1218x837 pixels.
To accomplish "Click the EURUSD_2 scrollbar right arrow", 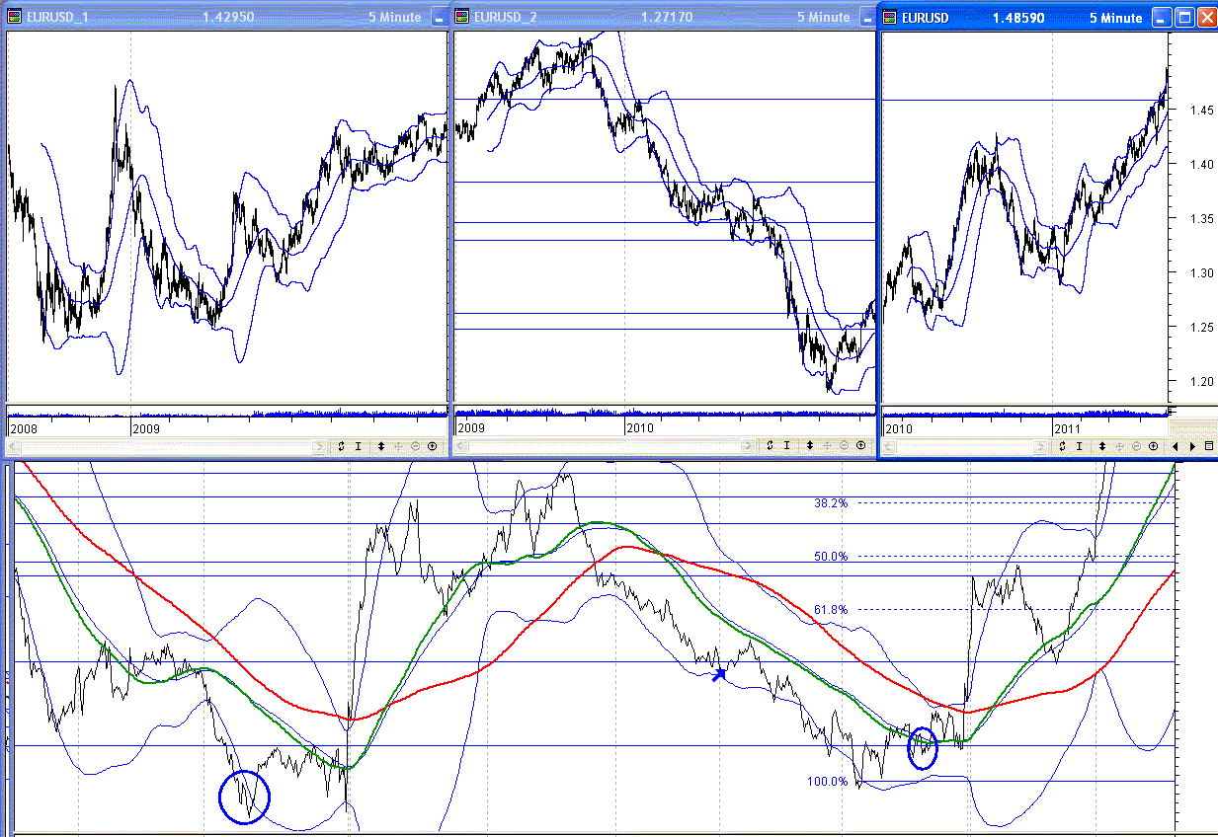I will [x=747, y=445].
